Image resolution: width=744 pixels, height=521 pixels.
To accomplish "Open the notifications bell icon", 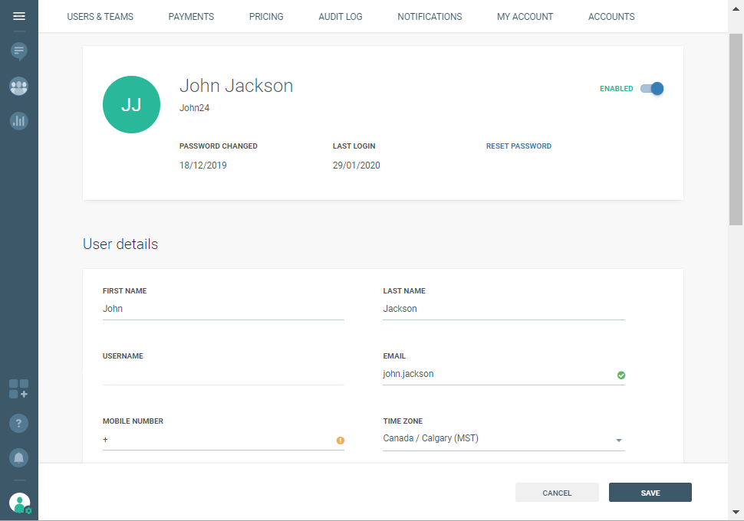I will pos(19,458).
